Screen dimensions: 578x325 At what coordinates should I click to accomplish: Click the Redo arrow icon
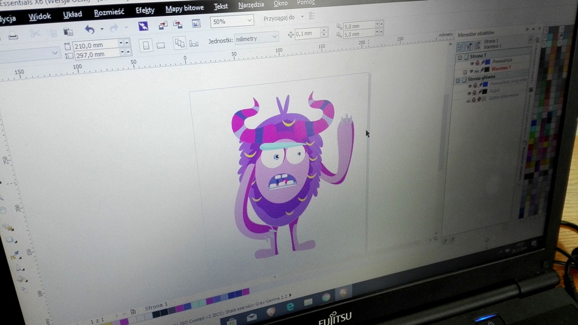click(x=114, y=28)
